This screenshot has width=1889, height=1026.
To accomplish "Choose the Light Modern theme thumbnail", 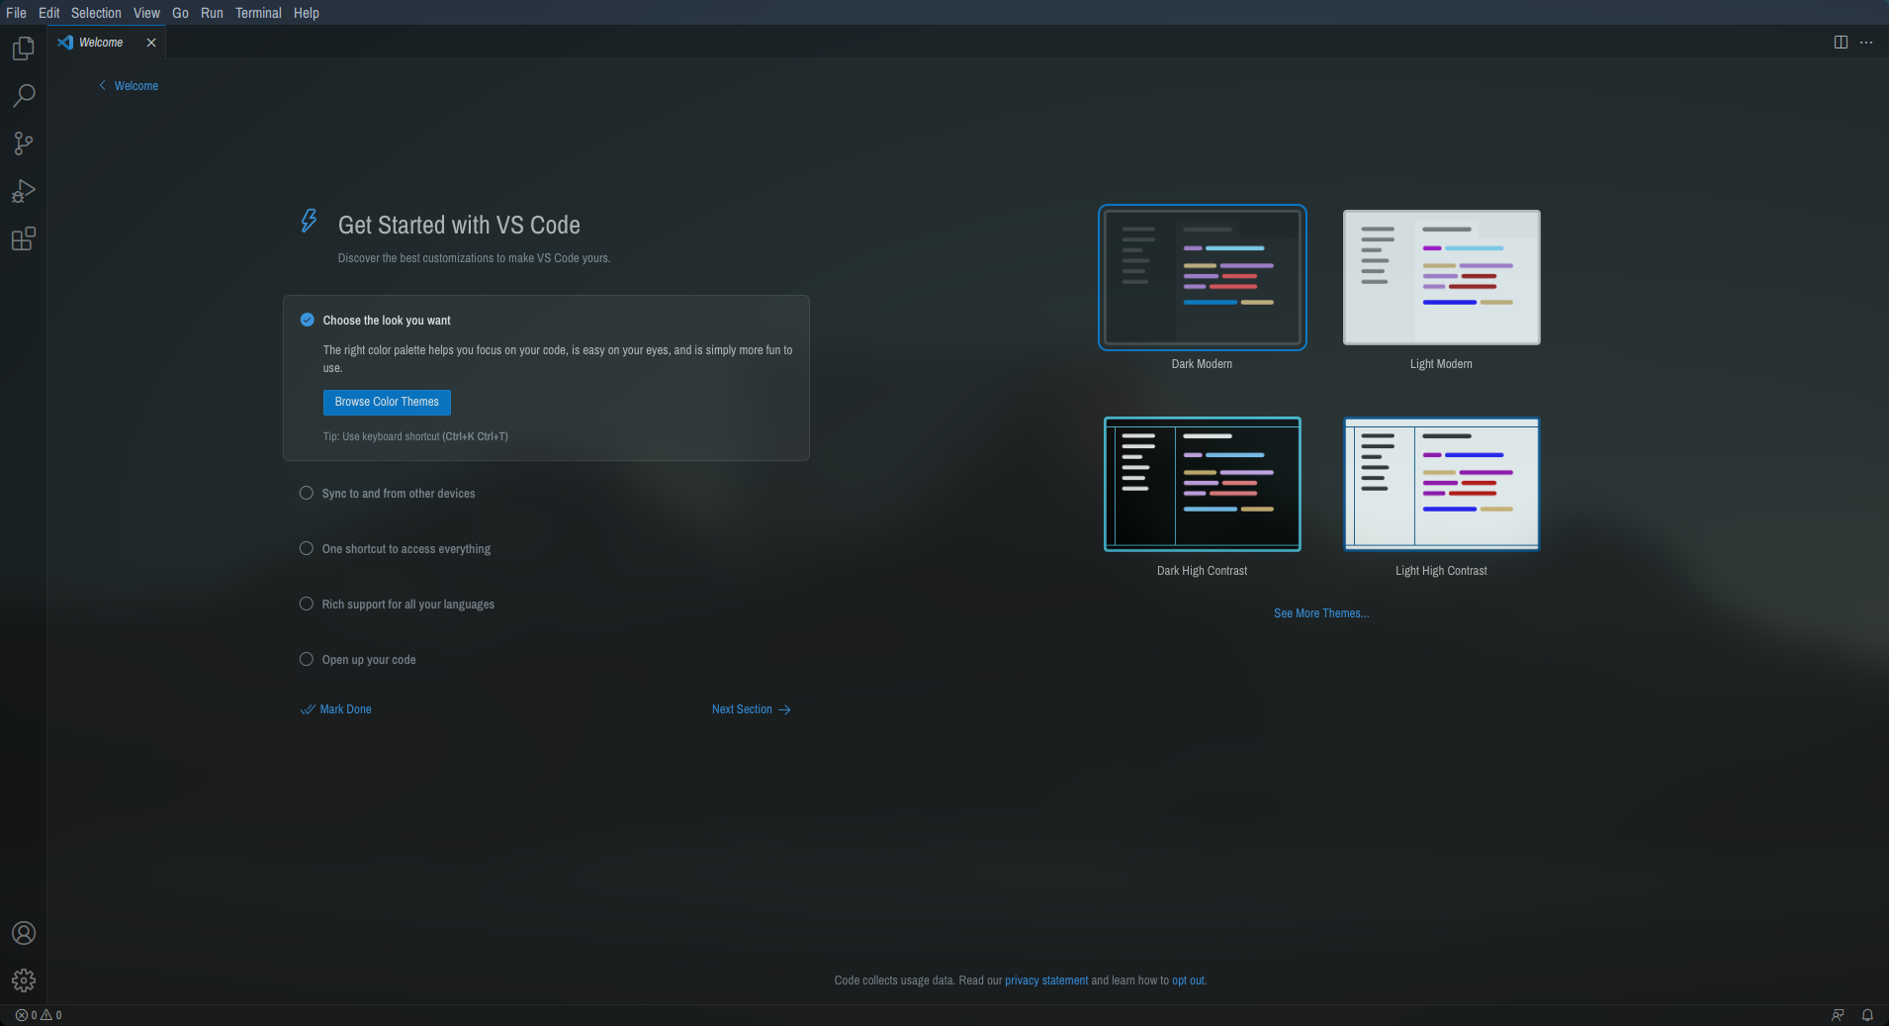I will pos(1441,278).
